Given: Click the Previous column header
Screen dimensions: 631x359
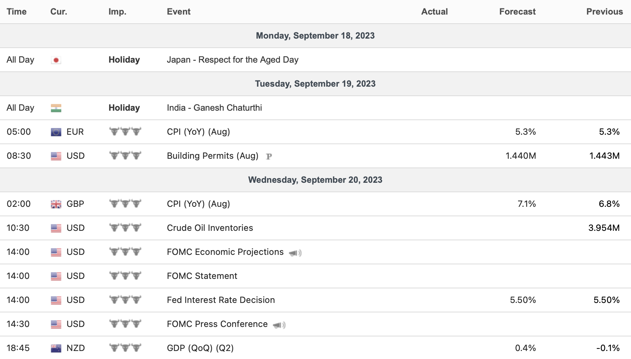Looking at the screenshot, I should (604, 12).
